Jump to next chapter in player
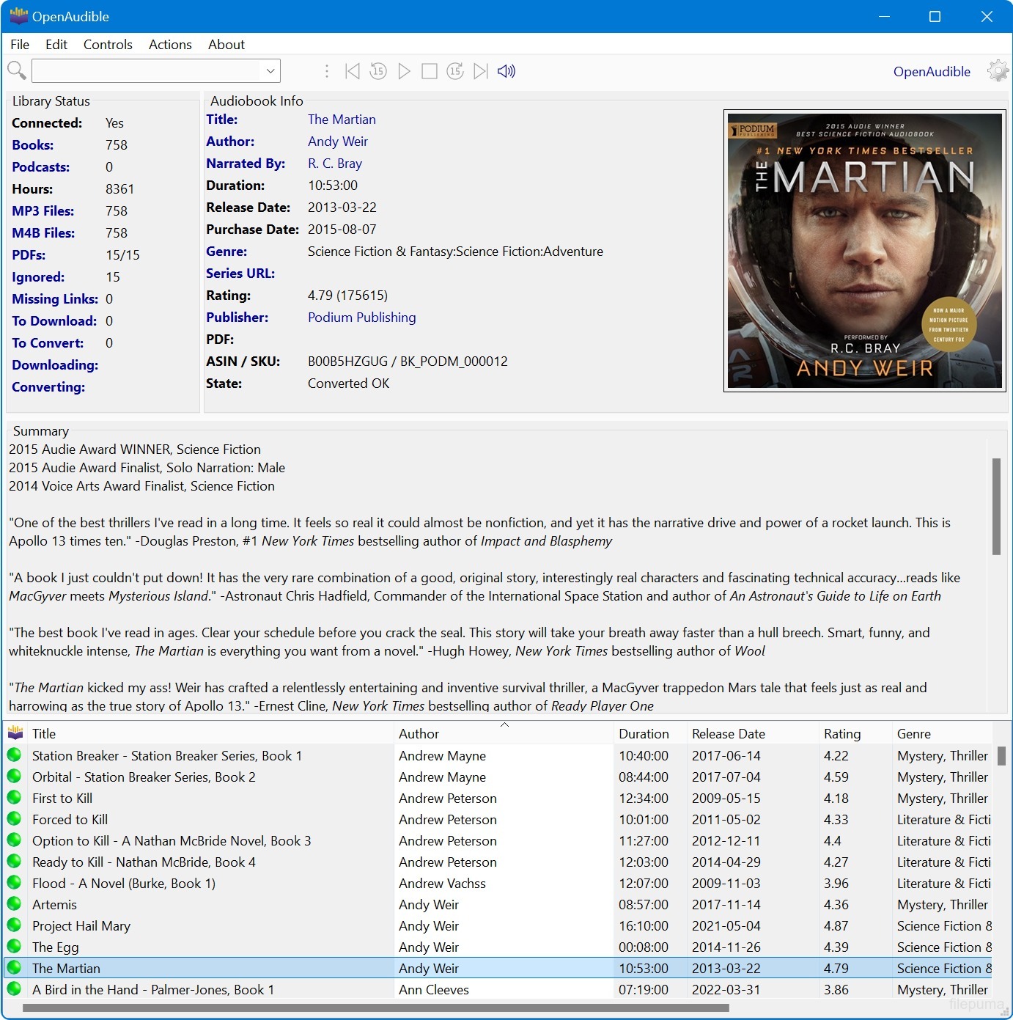The image size is (1013, 1020). click(x=481, y=71)
